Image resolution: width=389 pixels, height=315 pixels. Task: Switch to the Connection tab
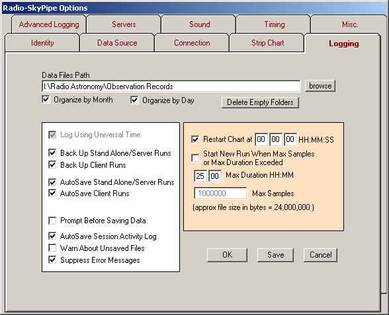(192, 43)
